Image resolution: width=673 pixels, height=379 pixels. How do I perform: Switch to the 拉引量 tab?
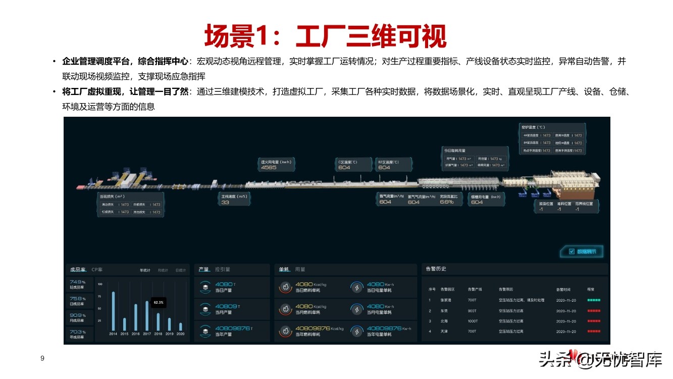[223, 269]
